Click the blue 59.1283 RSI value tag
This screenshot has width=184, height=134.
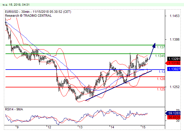(x=173, y=113)
